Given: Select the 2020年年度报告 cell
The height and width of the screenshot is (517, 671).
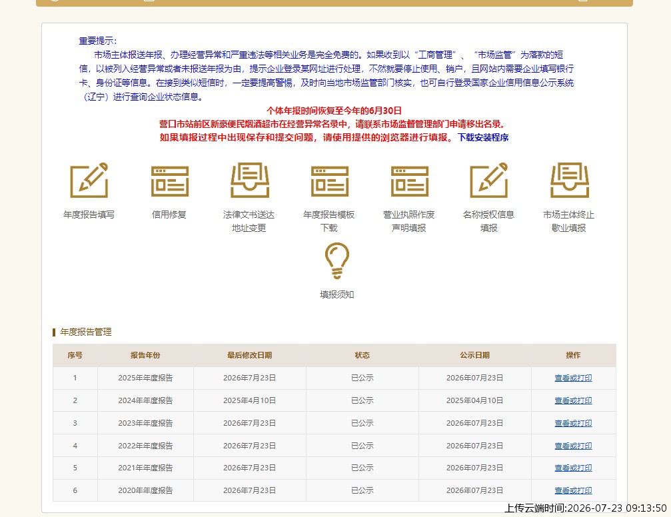Looking at the screenshot, I should [x=145, y=490].
